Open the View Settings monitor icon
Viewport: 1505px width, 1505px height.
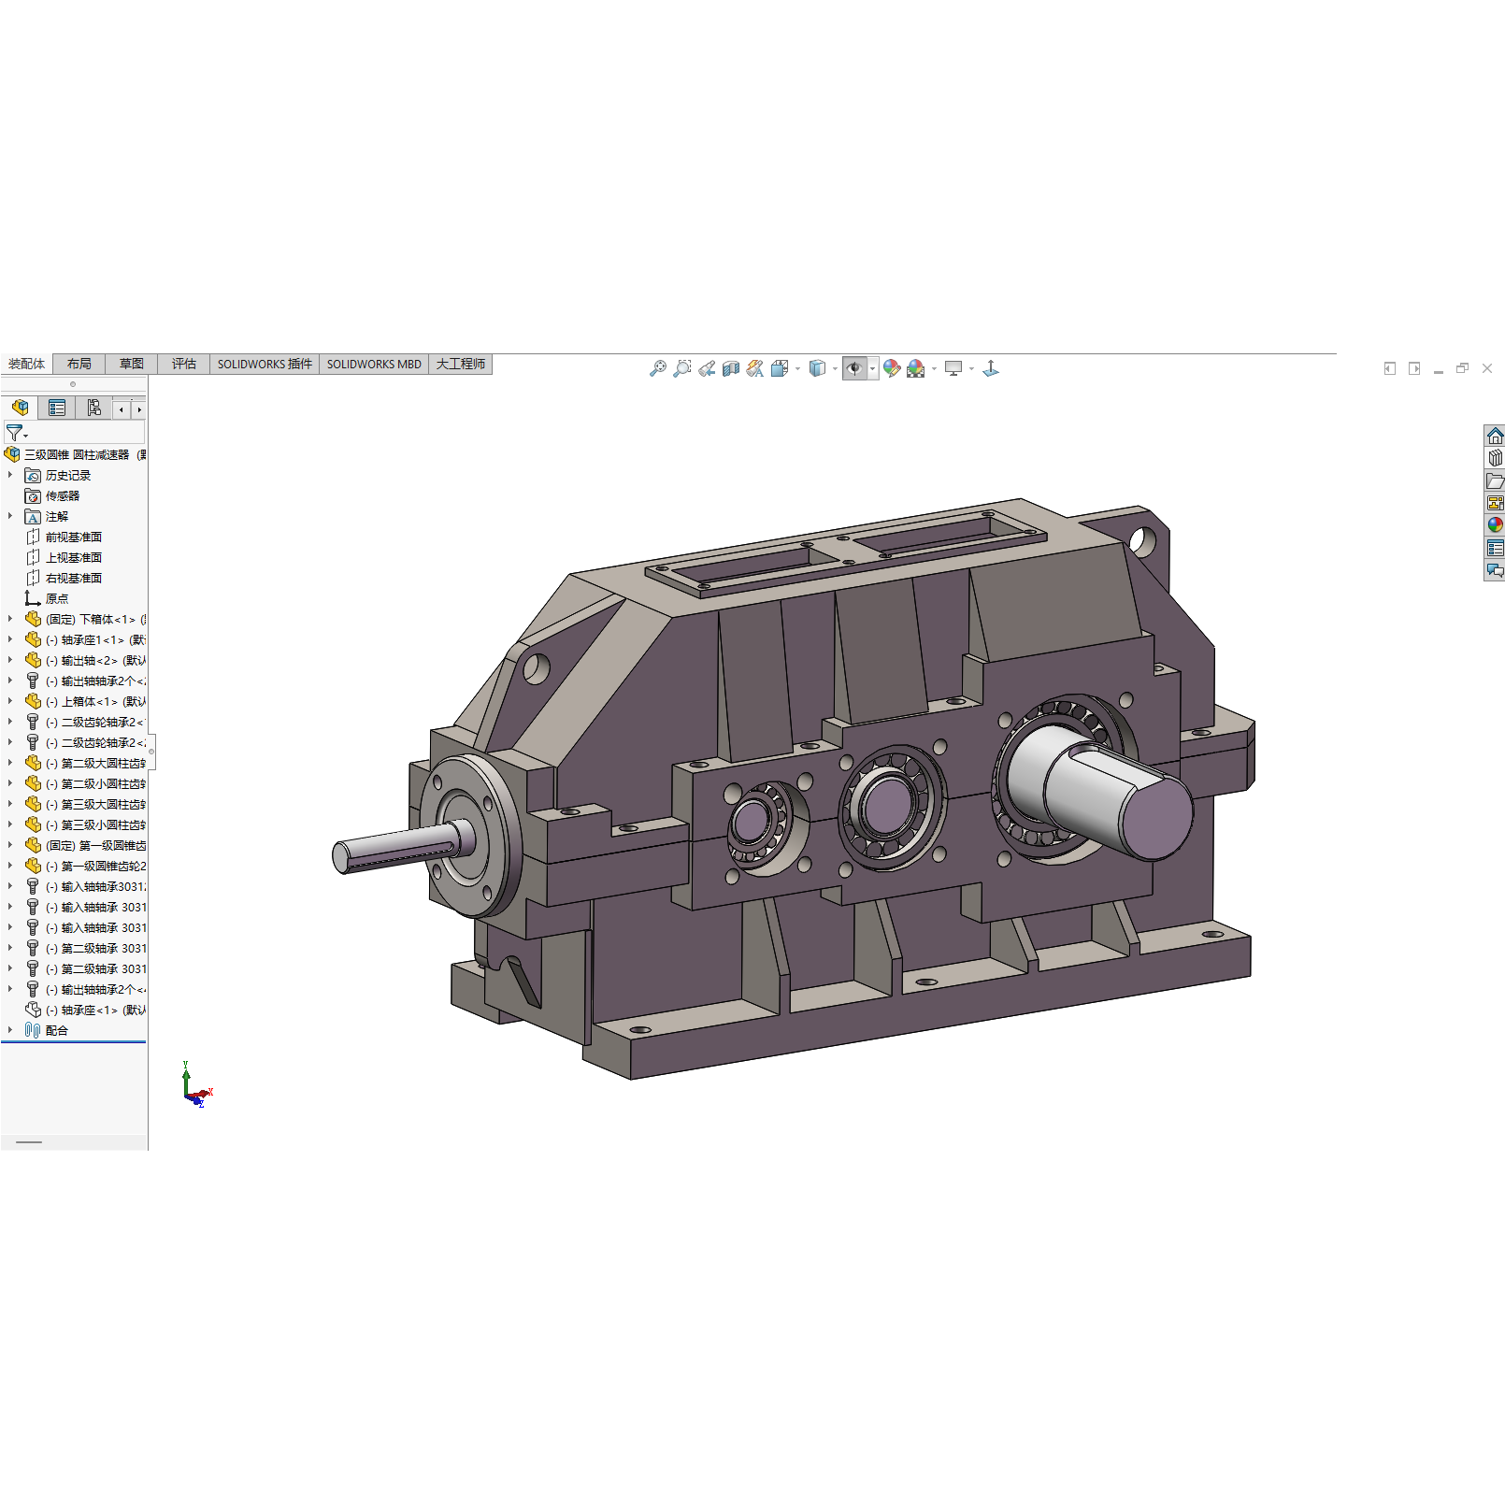click(953, 368)
